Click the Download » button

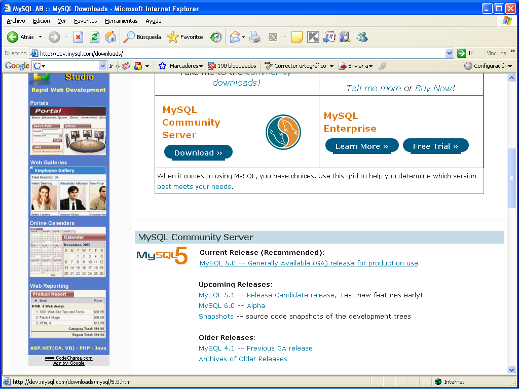(x=198, y=152)
